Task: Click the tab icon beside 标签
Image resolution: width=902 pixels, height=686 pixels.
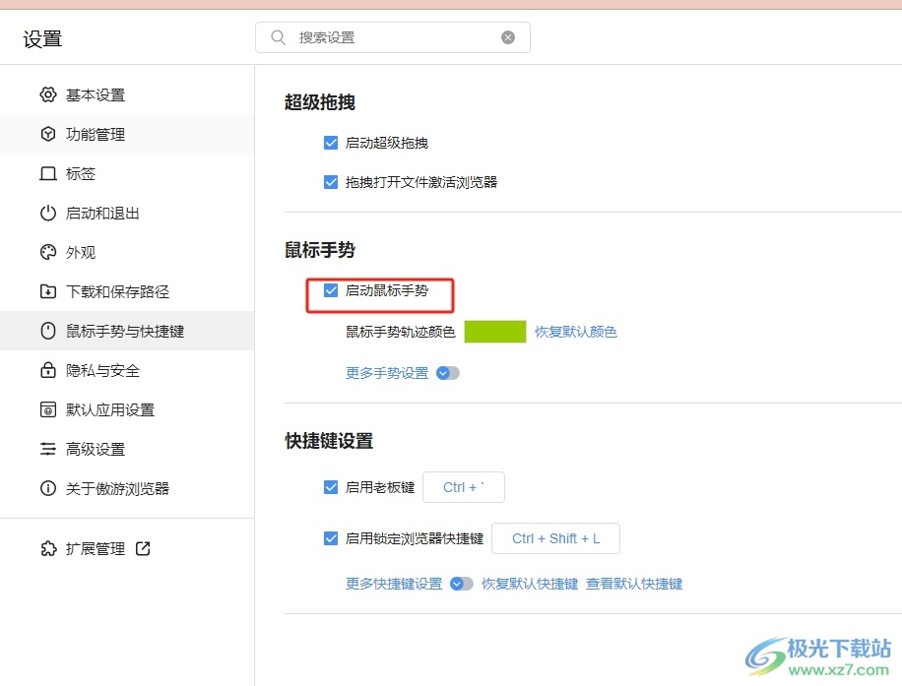Action: [x=48, y=173]
